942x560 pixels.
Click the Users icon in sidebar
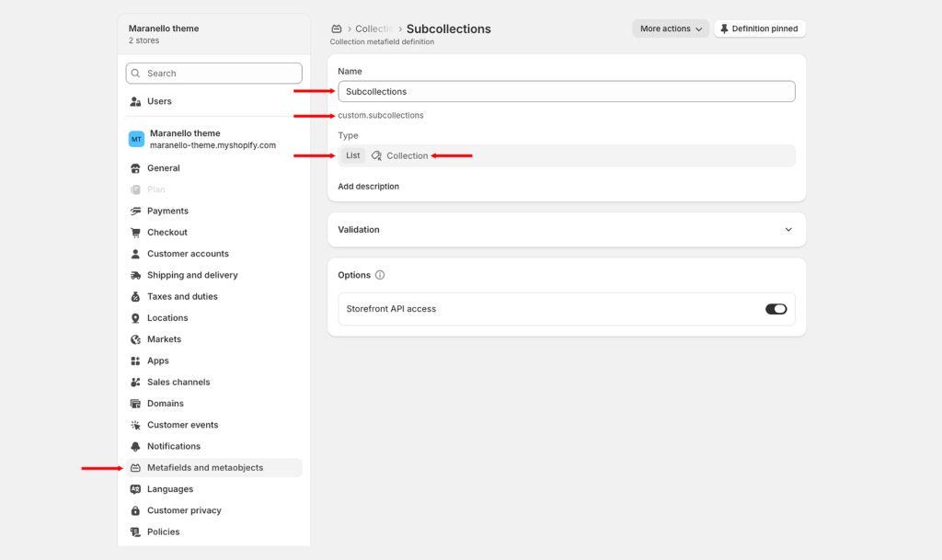135,101
